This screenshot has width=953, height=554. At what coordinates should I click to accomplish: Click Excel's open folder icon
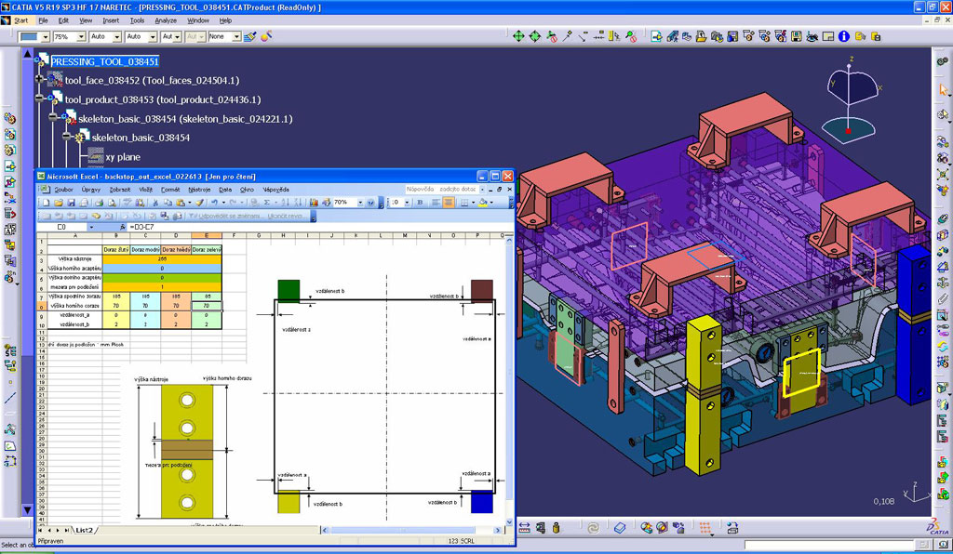(59, 202)
